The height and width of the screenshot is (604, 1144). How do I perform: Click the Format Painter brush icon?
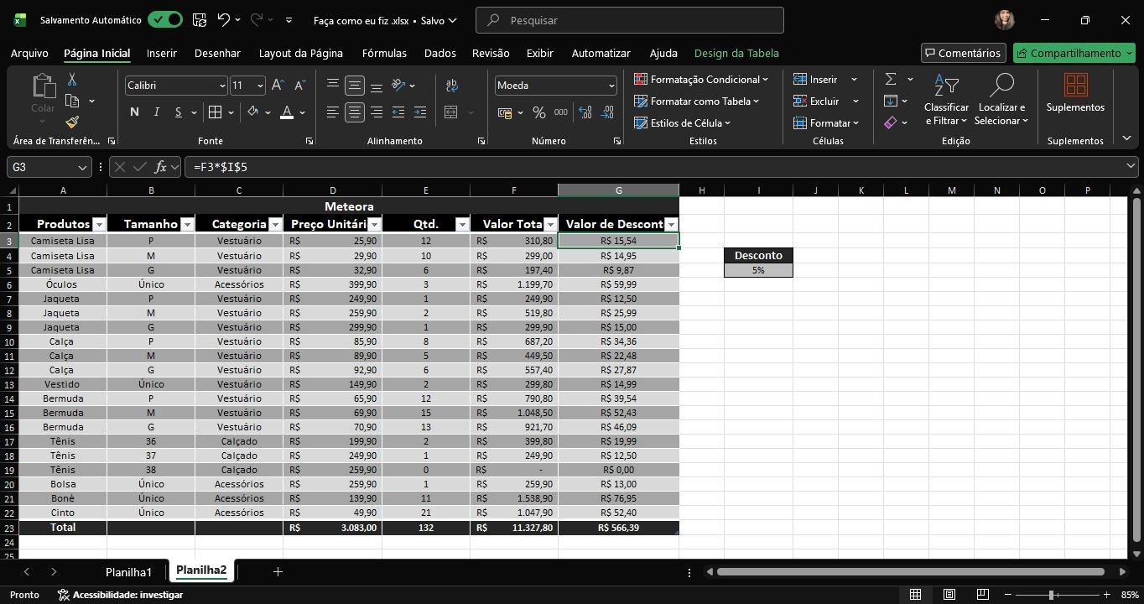[x=72, y=122]
